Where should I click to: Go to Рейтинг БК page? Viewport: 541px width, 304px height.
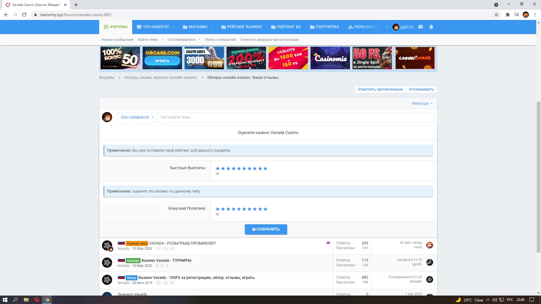286,27
